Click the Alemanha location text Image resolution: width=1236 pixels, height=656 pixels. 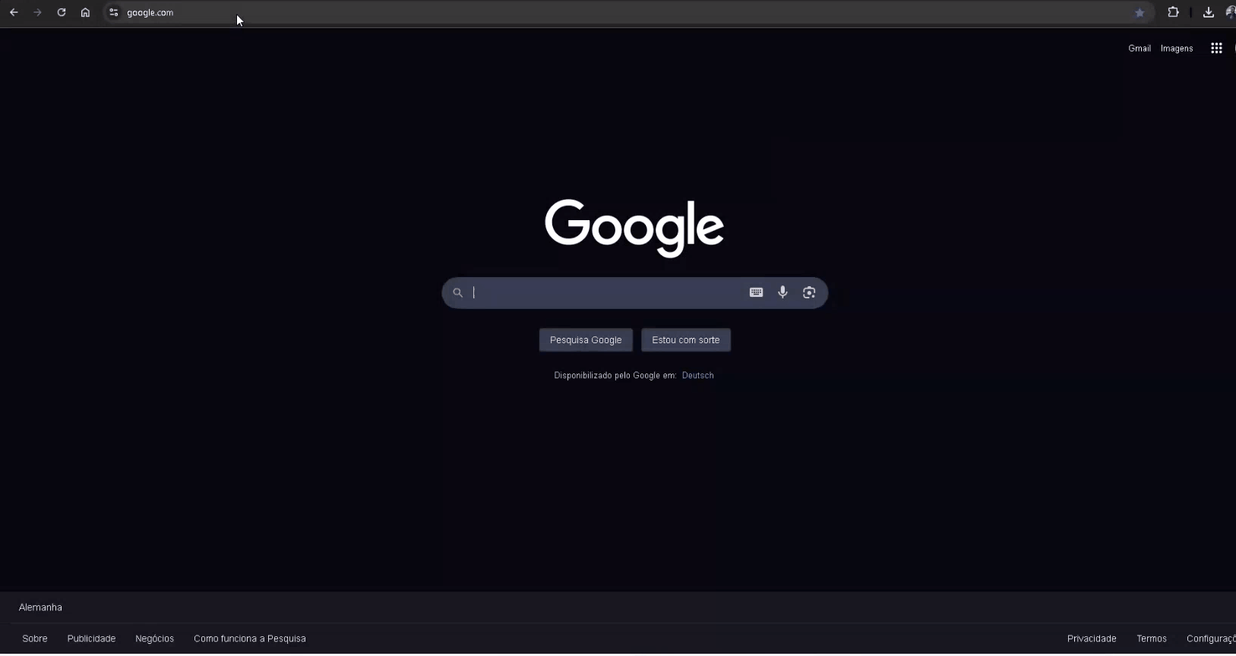[40, 608]
